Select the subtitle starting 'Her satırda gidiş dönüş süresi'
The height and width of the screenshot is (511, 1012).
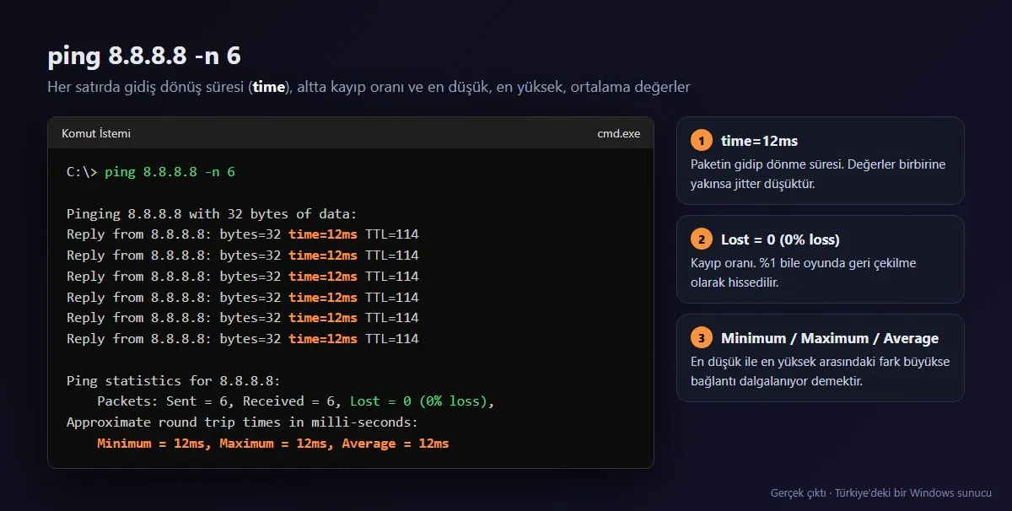[x=369, y=87]
